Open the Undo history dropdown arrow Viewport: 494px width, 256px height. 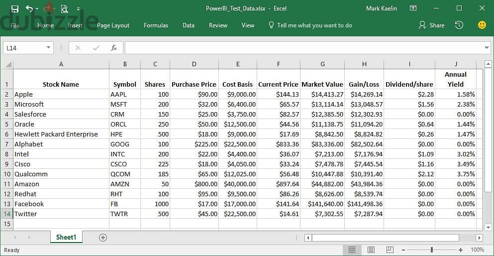(x=37, y=9)
